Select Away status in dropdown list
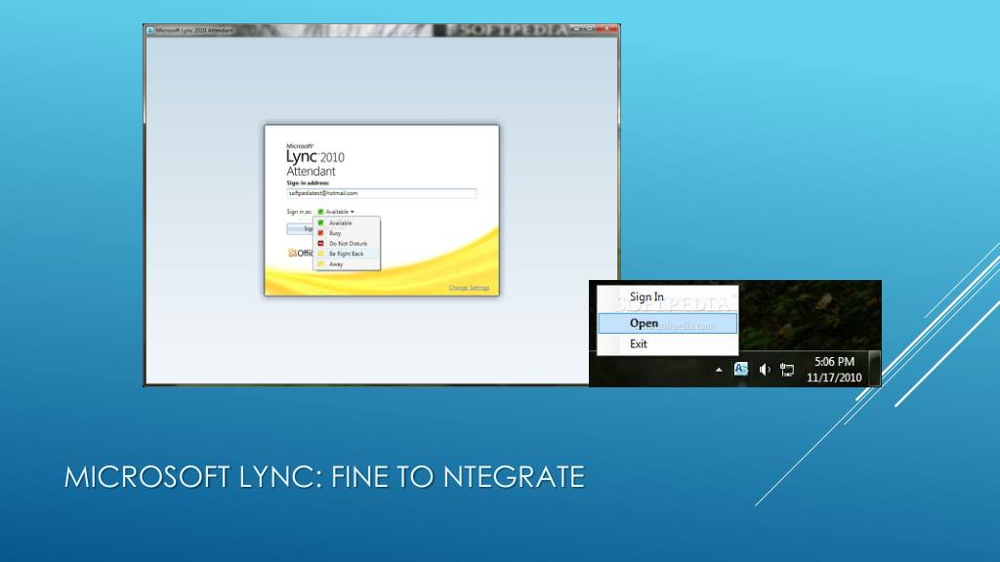1000x562 pixels. (347, 263)
